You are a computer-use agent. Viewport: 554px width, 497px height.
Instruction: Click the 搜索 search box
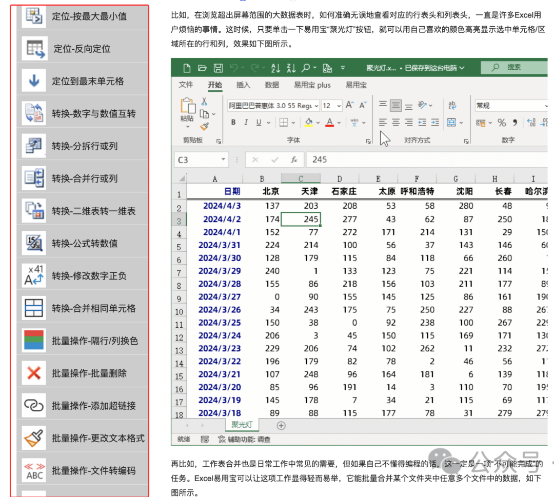[514, 67]
